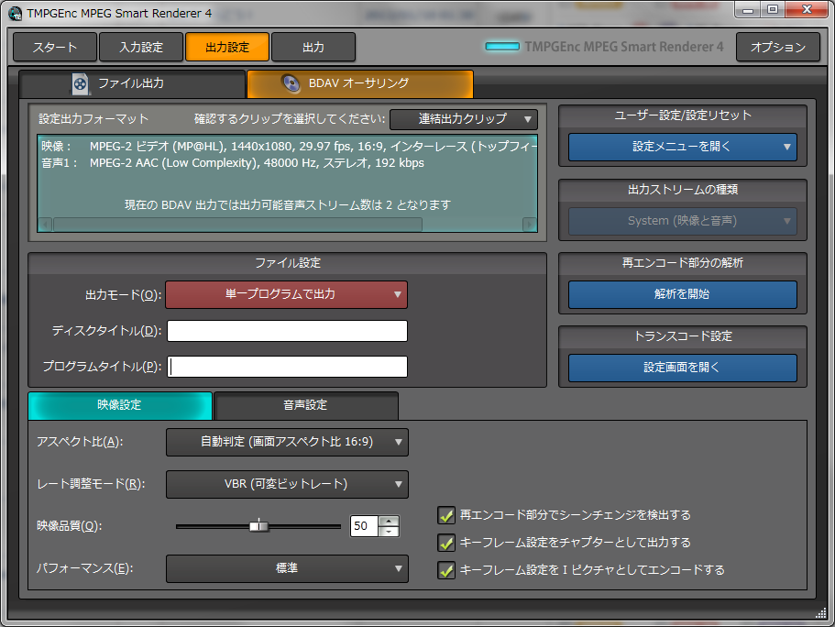Image resolution: width=835 pixels, height=627 pixels.
Task: Click the 映像品質 value field showing 50
Action: [x=364, y=526]
